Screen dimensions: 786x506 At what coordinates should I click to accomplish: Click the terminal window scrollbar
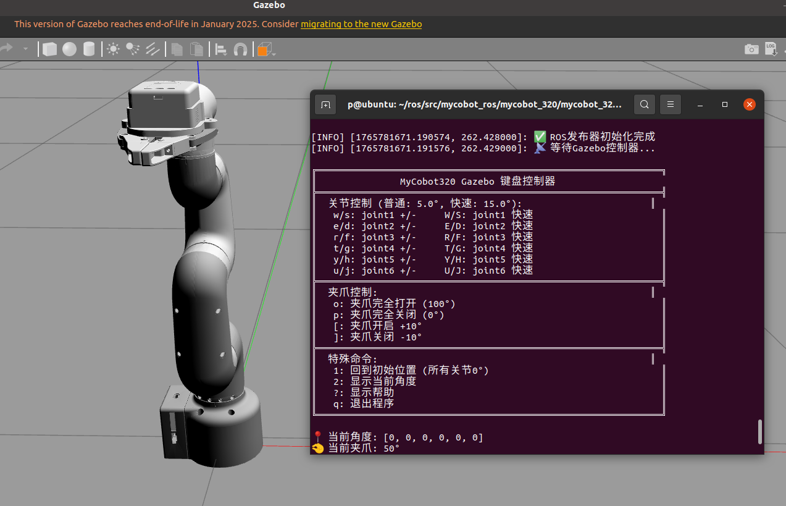point(759,431)
